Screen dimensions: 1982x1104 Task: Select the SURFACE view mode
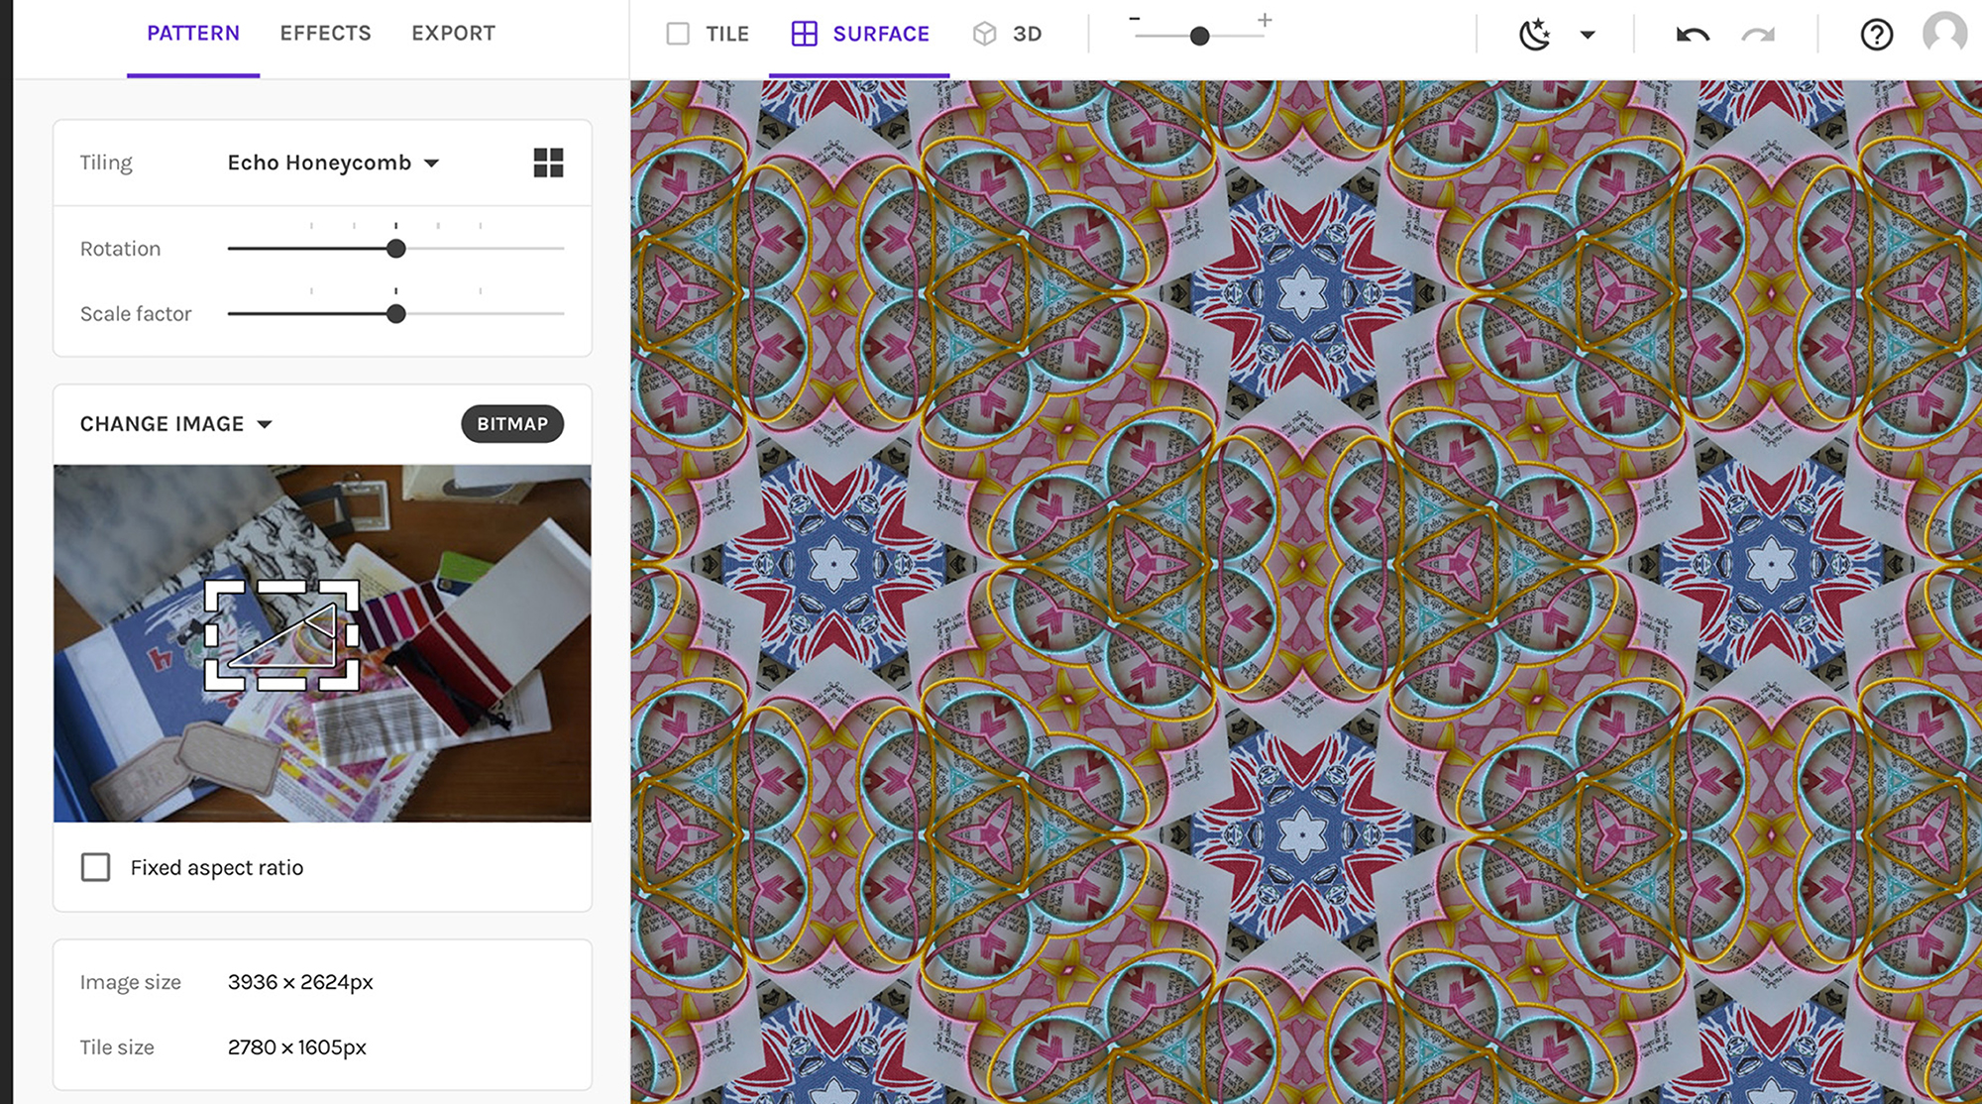(x=860, y=34)
